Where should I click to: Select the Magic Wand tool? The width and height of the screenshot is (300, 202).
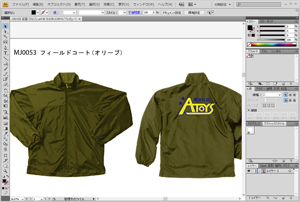click(5, 37)
